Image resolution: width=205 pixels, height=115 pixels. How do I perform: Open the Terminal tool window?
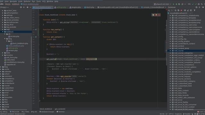61,112
